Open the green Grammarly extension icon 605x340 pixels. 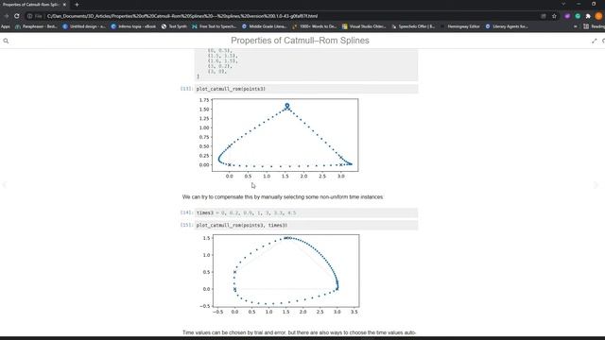coord(578,16)
